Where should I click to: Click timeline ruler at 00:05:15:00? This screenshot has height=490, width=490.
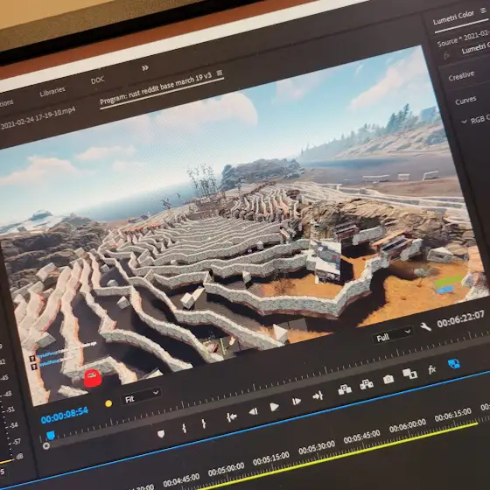[271, 458]
